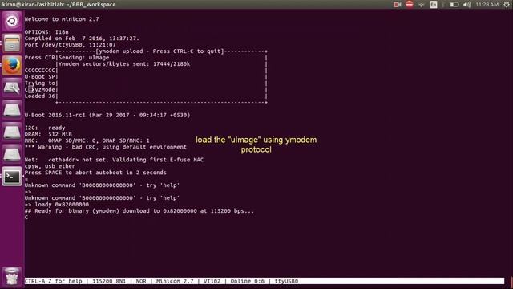Click the 'Welcome to minicom 2.7' line
This screenshot has width=513, height=289.
point(62,19)
